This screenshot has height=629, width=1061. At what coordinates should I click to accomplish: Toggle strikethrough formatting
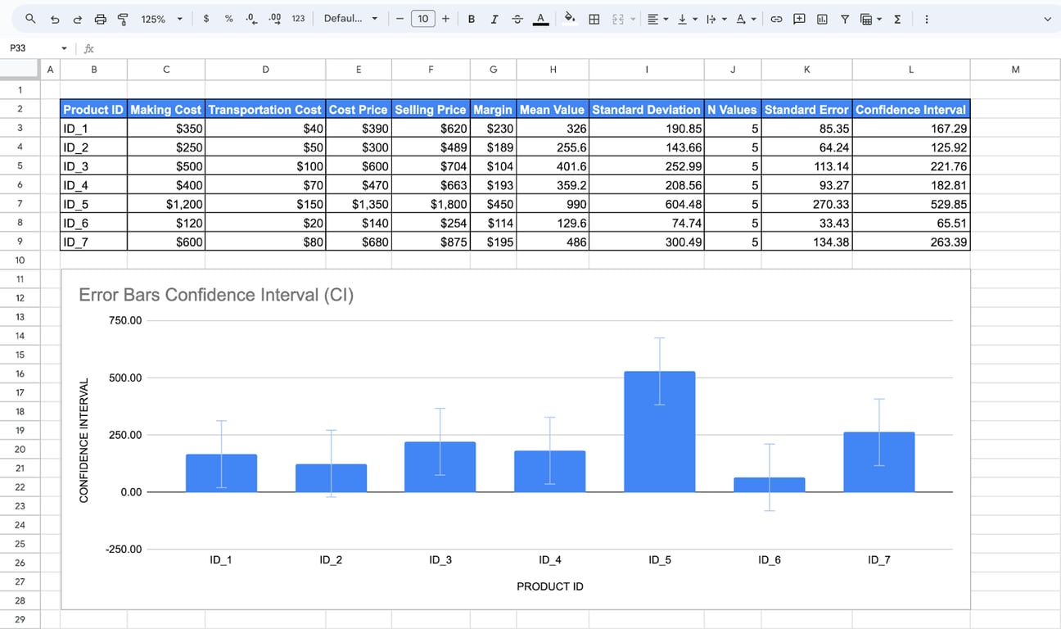pos(517,19)
